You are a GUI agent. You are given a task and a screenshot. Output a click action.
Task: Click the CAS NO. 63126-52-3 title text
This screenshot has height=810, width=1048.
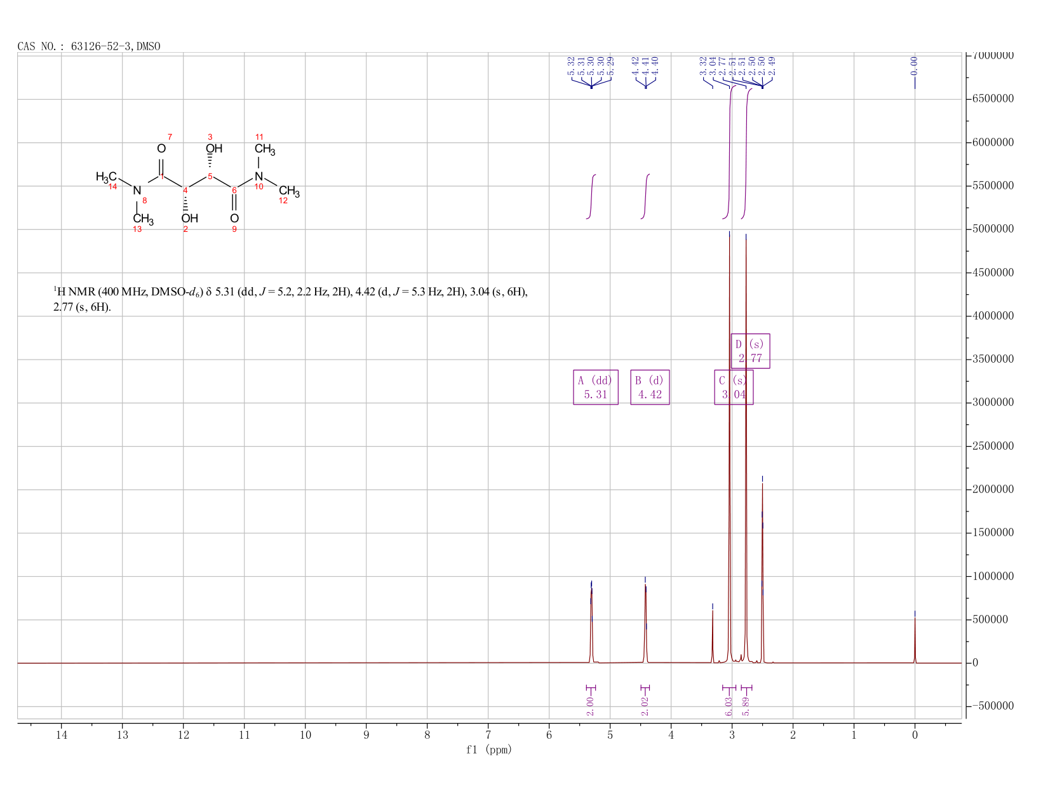click(89, 46)
